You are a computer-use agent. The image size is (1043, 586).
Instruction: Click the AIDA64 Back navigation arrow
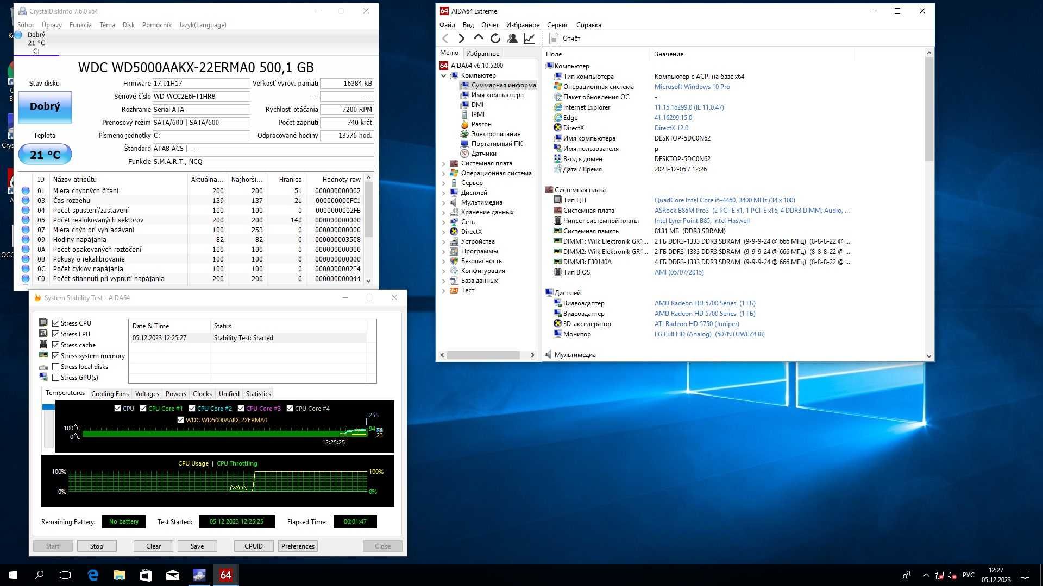[x=445, y=39]
